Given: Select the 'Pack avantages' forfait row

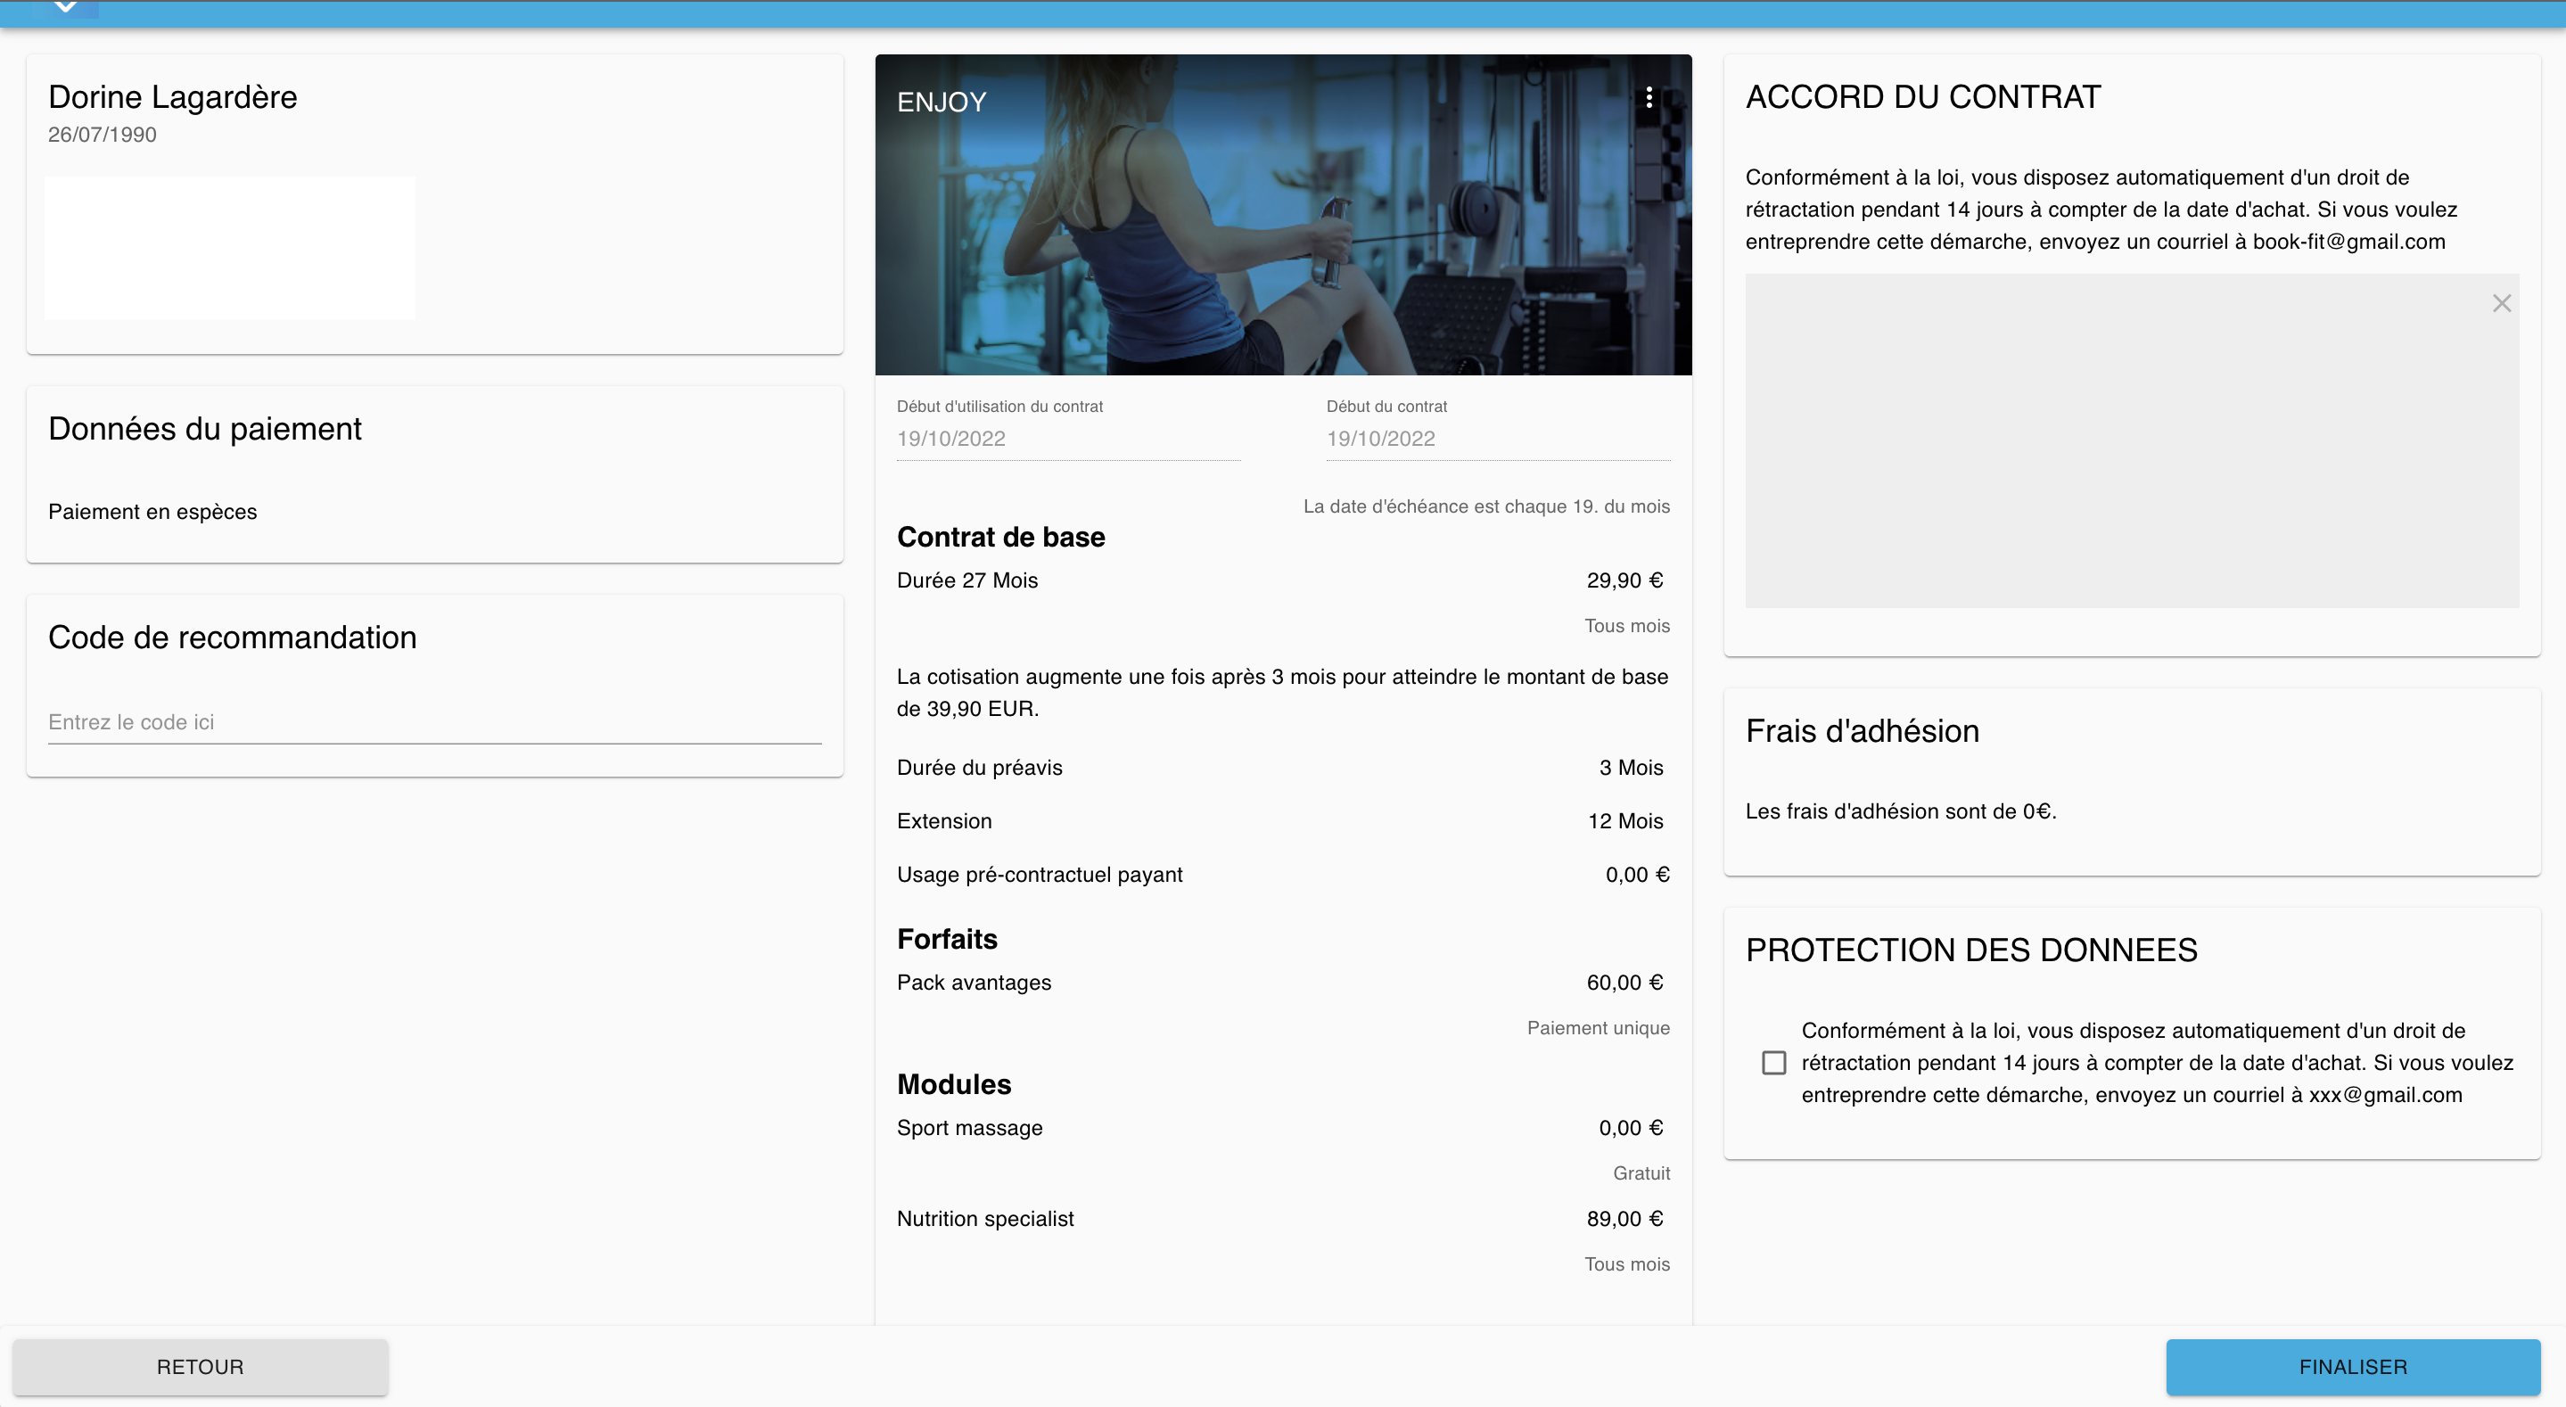Looking at the screenshot, I should (x=1283, y=983).
